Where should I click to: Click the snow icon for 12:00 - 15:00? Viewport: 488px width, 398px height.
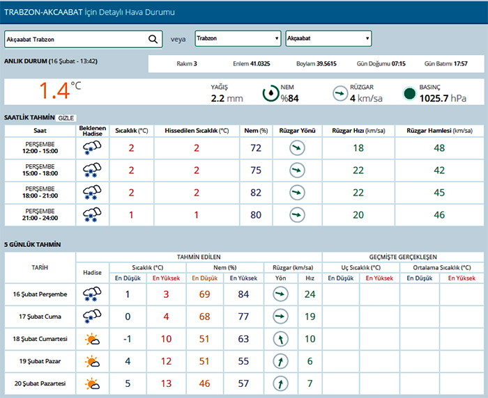point(91,148)
